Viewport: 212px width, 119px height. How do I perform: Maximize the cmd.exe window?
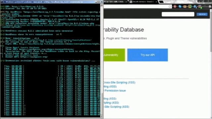click(x=99, y=2)
